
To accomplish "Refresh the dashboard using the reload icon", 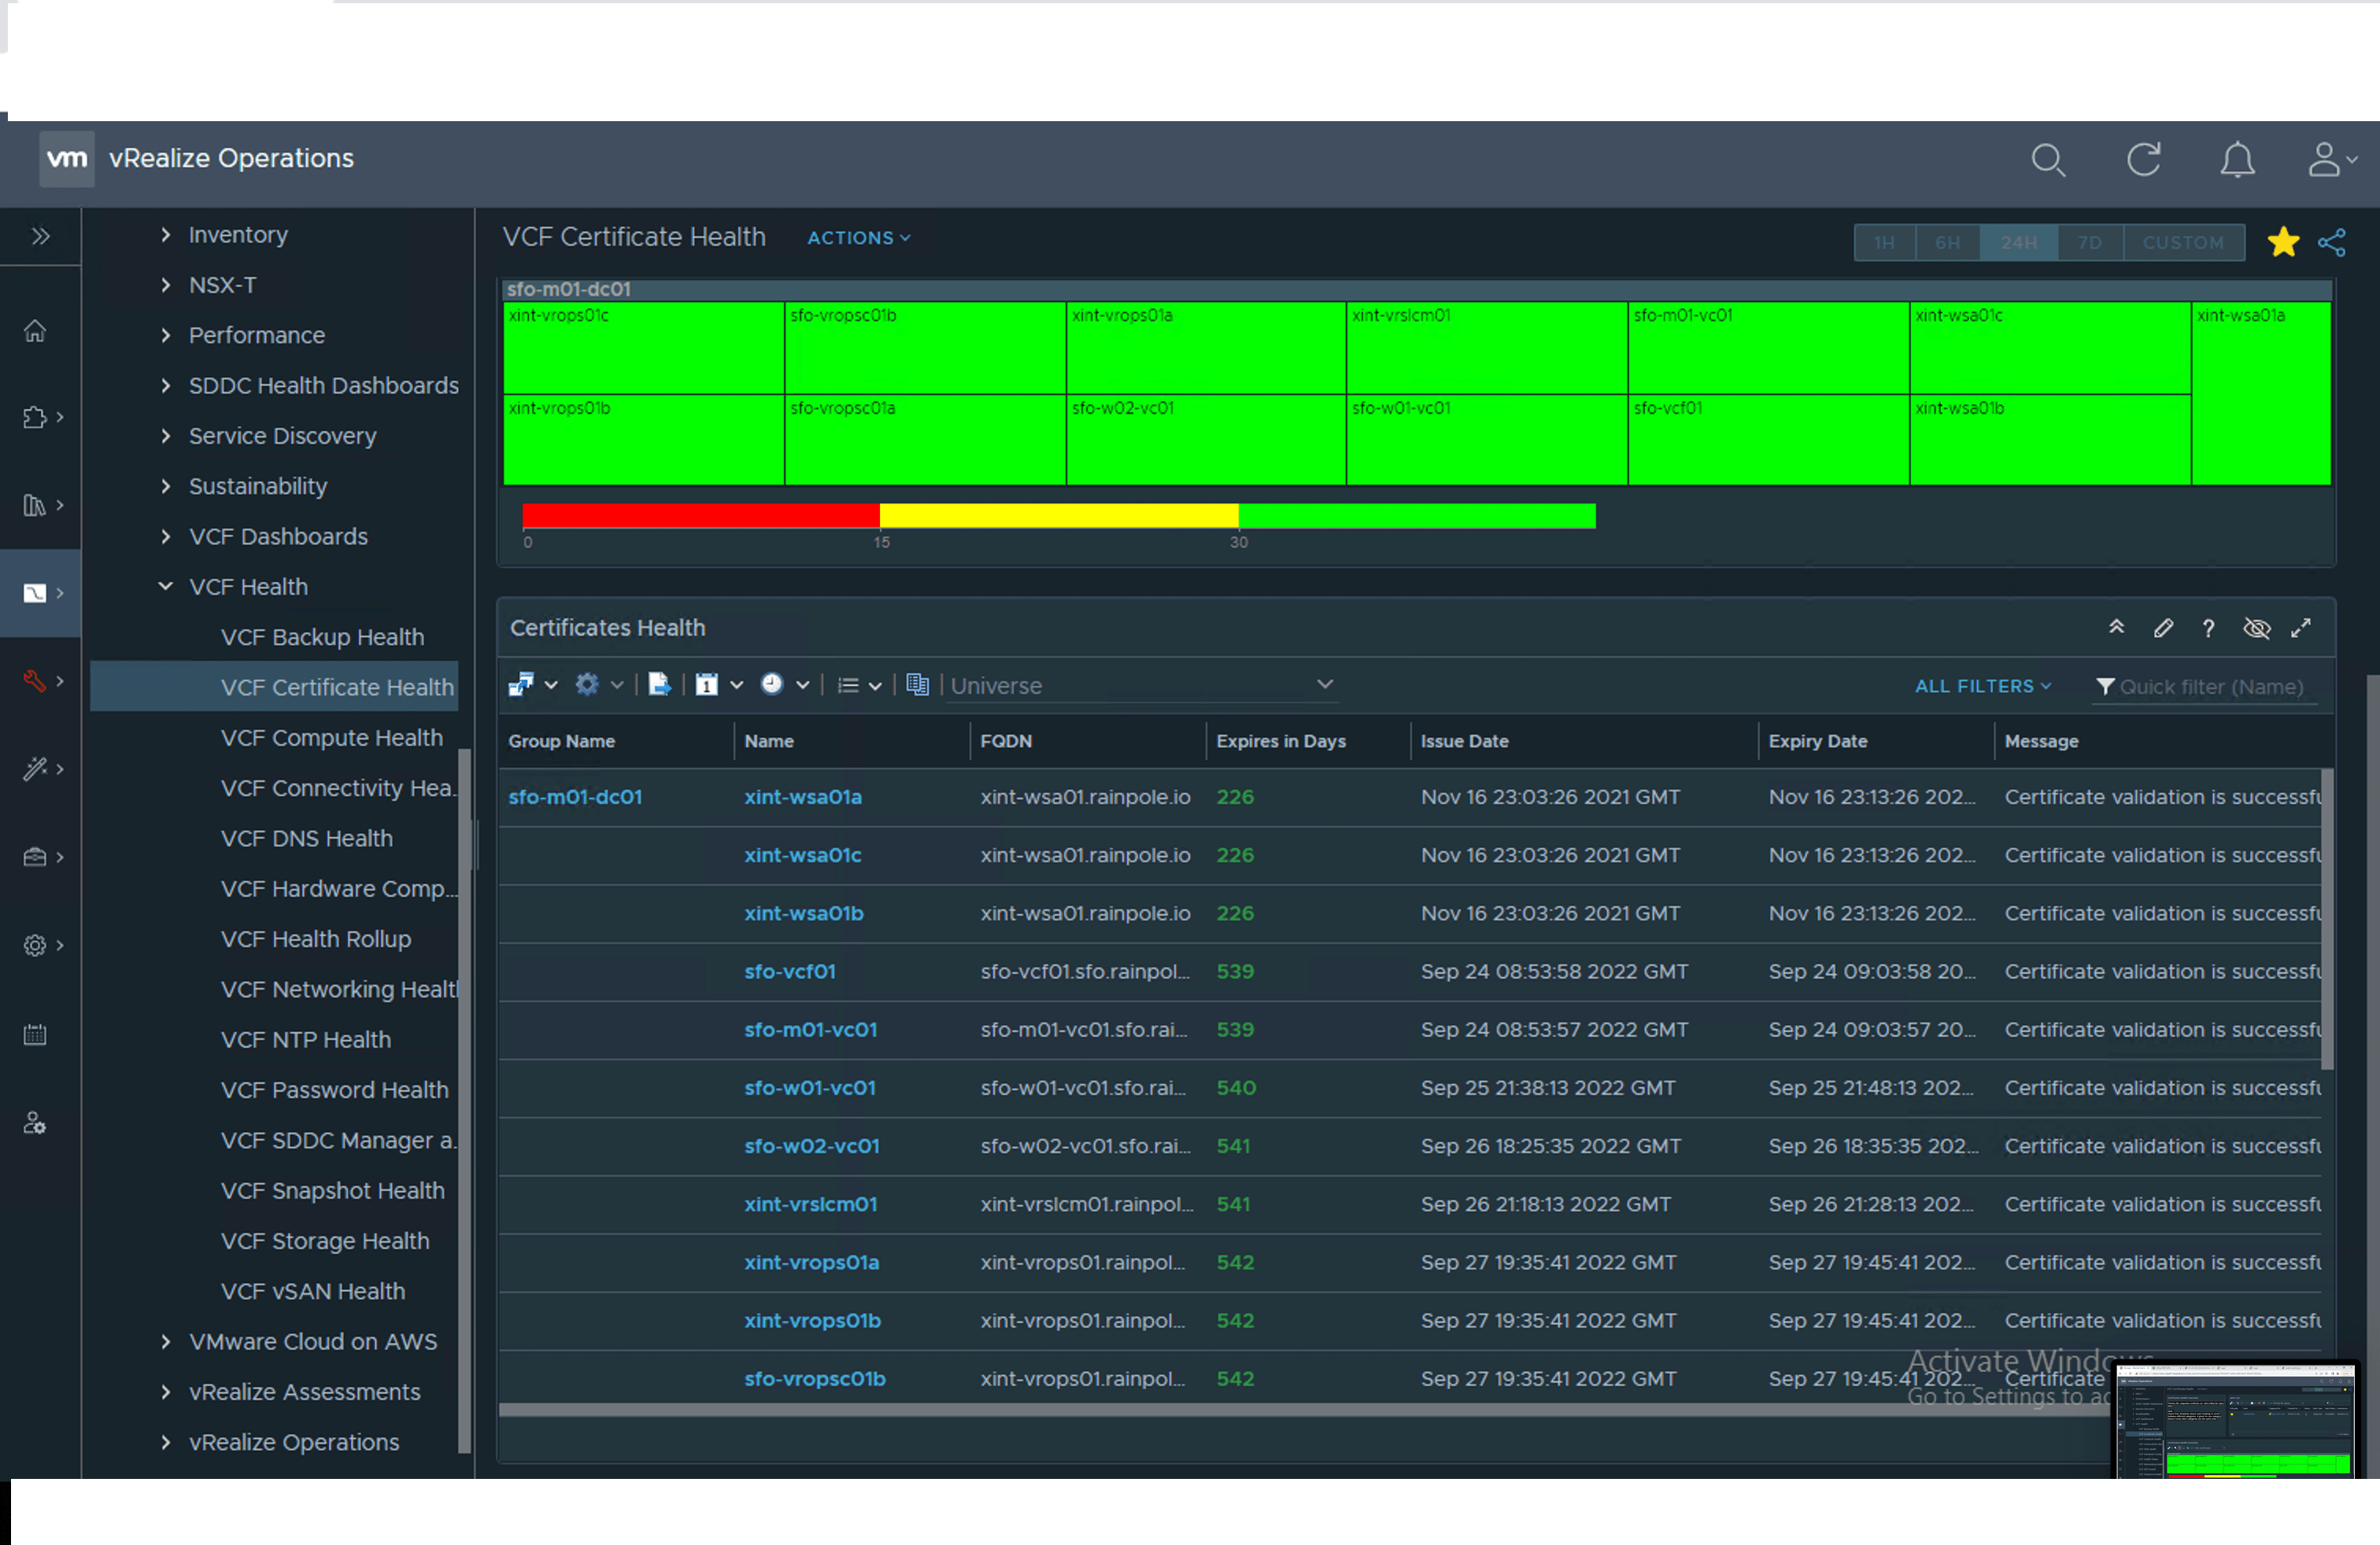I will pos(2143,160).
